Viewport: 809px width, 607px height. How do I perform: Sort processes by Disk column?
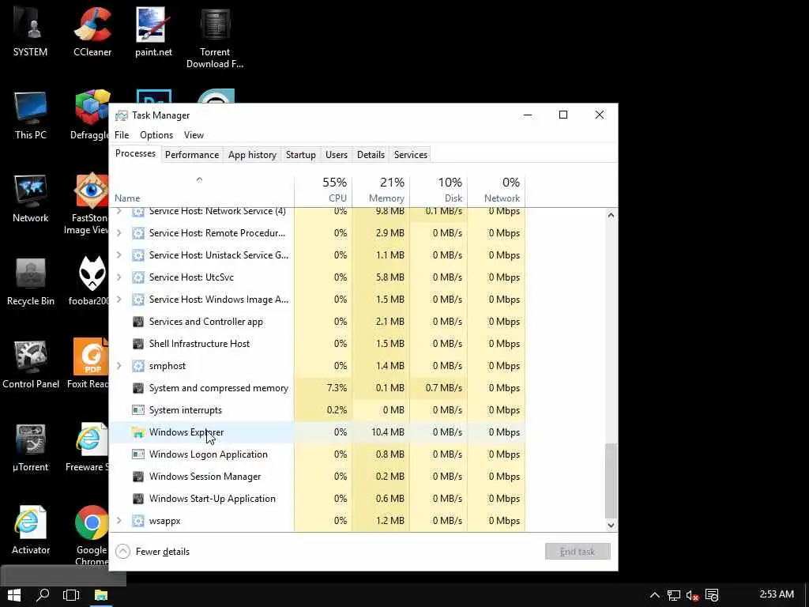438,190
